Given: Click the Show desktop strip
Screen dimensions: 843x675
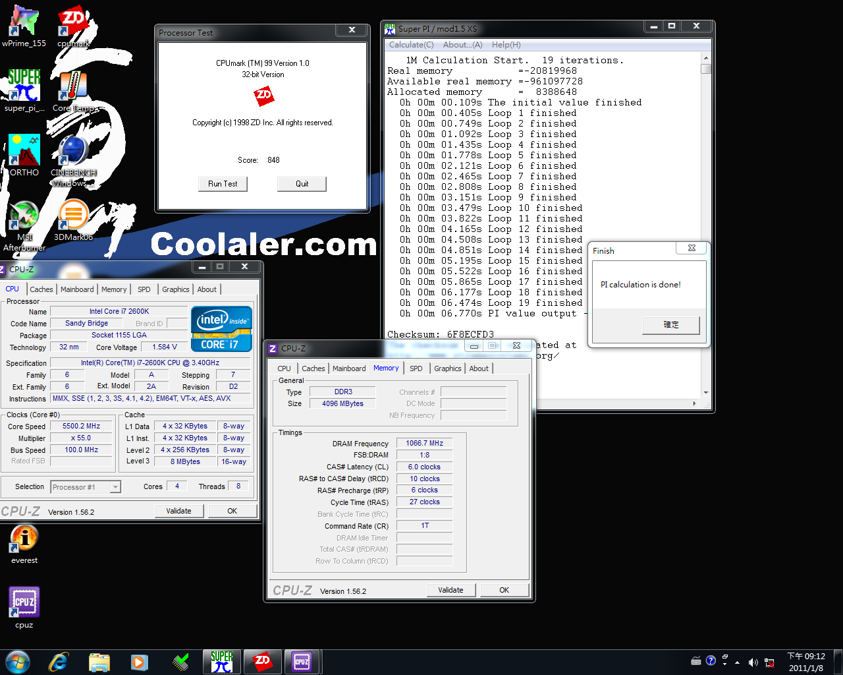Looking at the screenshot, I should pos(838,662).
